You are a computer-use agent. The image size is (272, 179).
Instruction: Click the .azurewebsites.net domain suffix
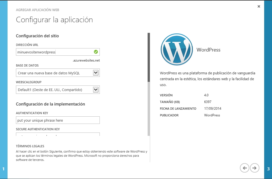(86, 60)
